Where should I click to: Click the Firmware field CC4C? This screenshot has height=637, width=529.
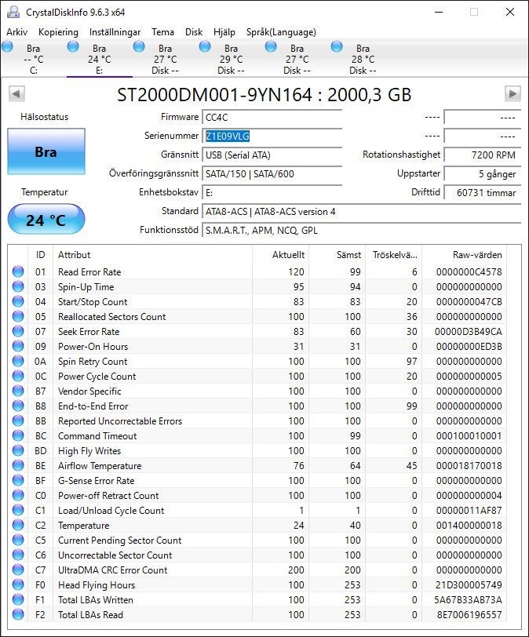pos(272,118)
